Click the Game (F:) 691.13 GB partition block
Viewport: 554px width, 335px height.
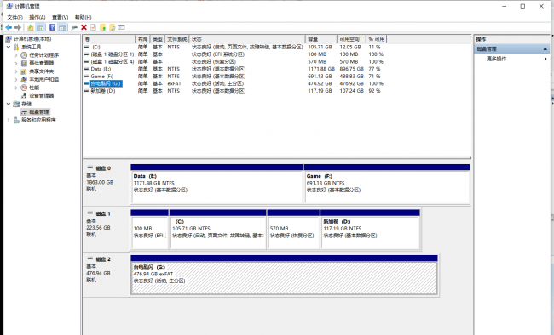coord(387,184)
